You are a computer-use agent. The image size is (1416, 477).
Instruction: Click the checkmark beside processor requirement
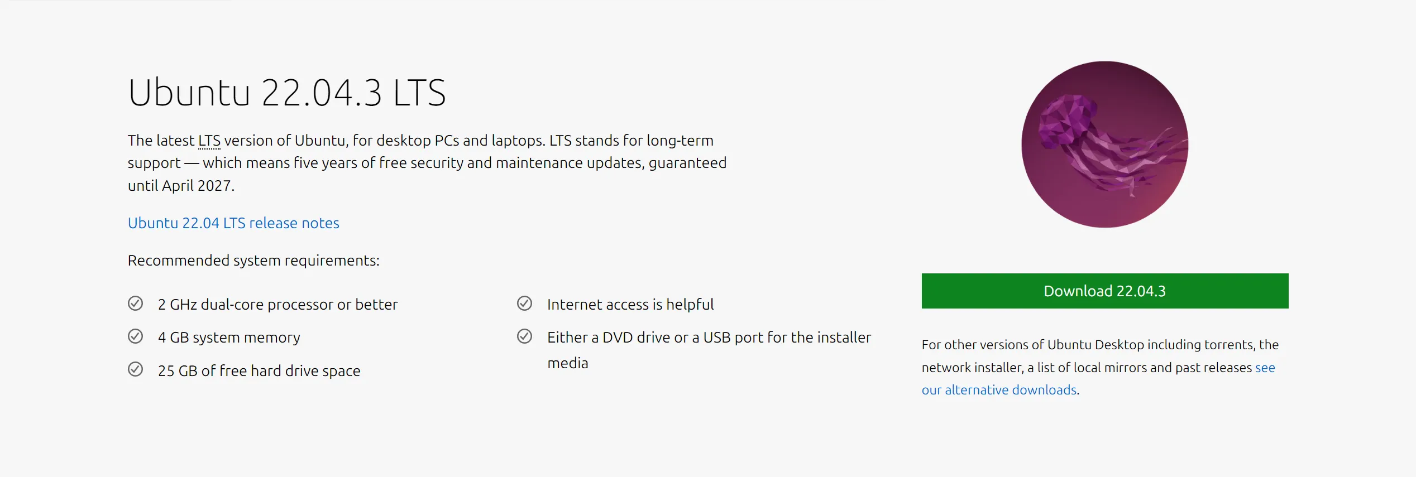(x=135, y=303)
